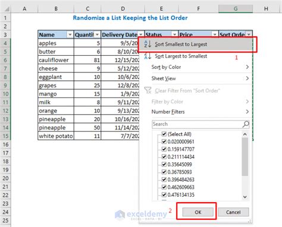The image size is (282, 227).
Task: Select quantity cell showing 25
Action: click(x=87, y=86)
